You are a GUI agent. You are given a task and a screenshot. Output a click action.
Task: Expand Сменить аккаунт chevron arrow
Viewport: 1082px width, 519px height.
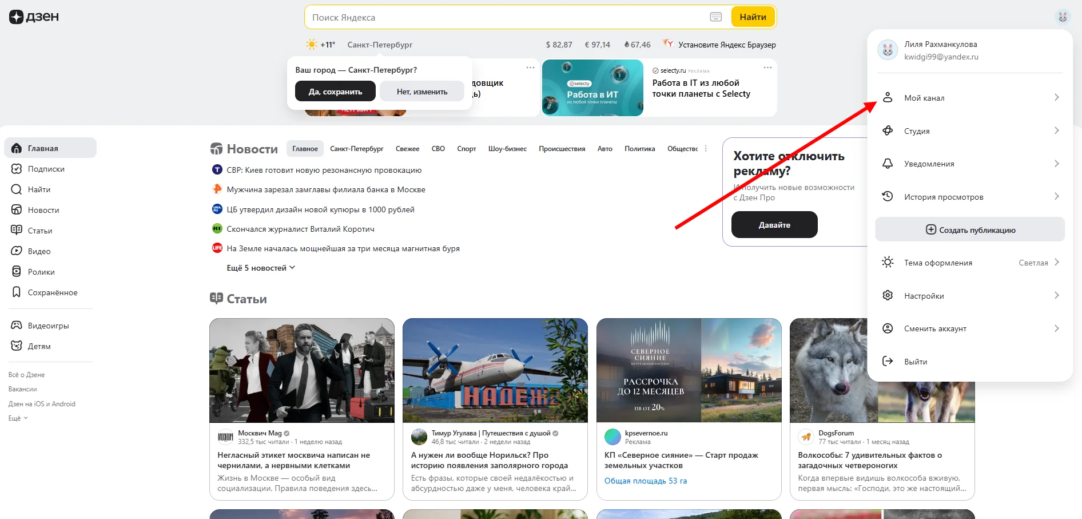pos(1057,328)
